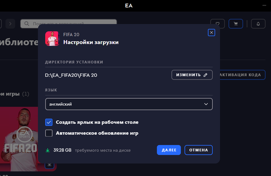Uncheck Создать ярлык на рабочем столе checkbox
The image size is (271, 176).
click(x=49, y=122)
